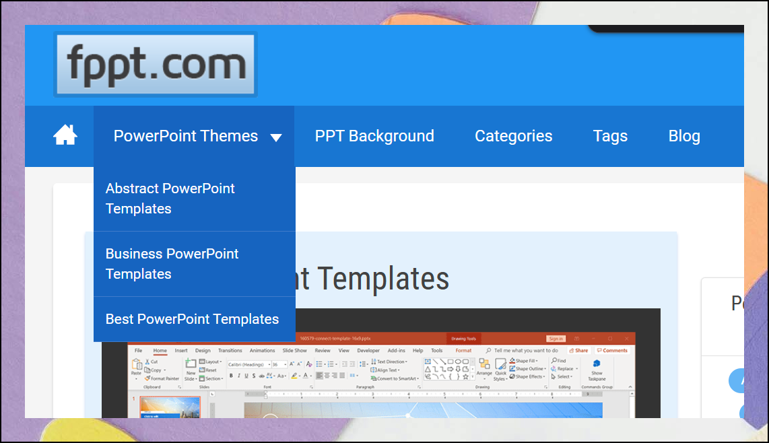Viewport: 769px width, 443px height.
Task: Switch to the Slide Show ribbon tab
Action: pyautogui.click(x=294, y=350)
